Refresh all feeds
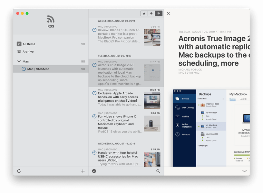Image resolution: width=263 pixels, height=193 pixels. [19, 171]
